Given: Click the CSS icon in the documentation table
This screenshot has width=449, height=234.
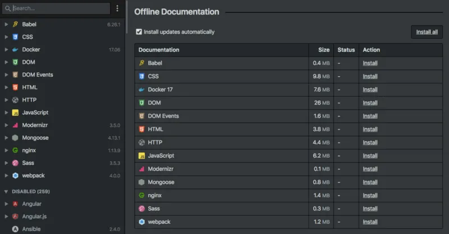Looking at the screenshot, I should pyautogui.click(x=141, y=76).
